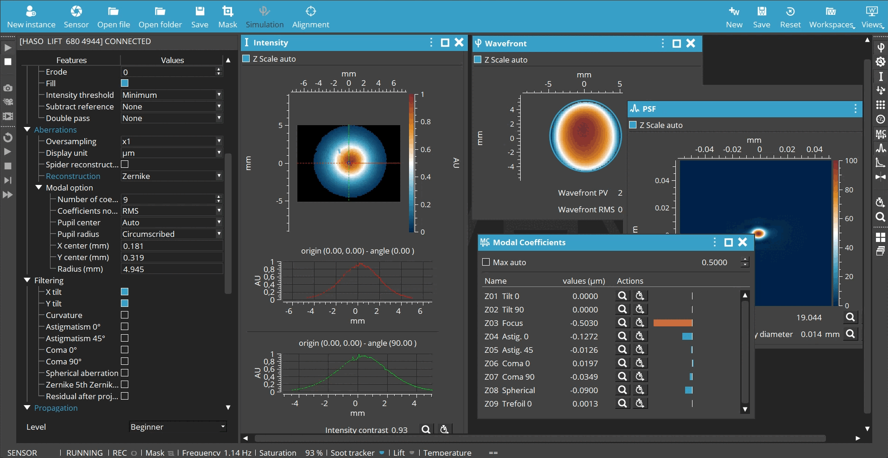Viewport: 888px width, 458px height.
Task: Enable Astigmatism 0° filter checkbox
Action: point(125,326)
